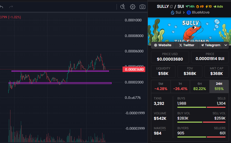Image resolution: width=231 pixels, height=143 pixels.
Task: Click the PRICE USD $0.00003680 box
Action: (x=170, y=57)
